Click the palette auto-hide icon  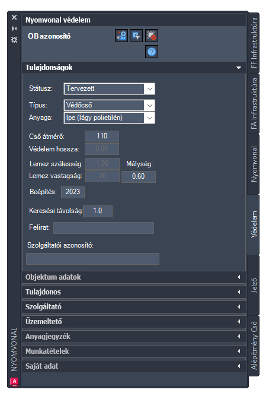[x=14, y=28]
